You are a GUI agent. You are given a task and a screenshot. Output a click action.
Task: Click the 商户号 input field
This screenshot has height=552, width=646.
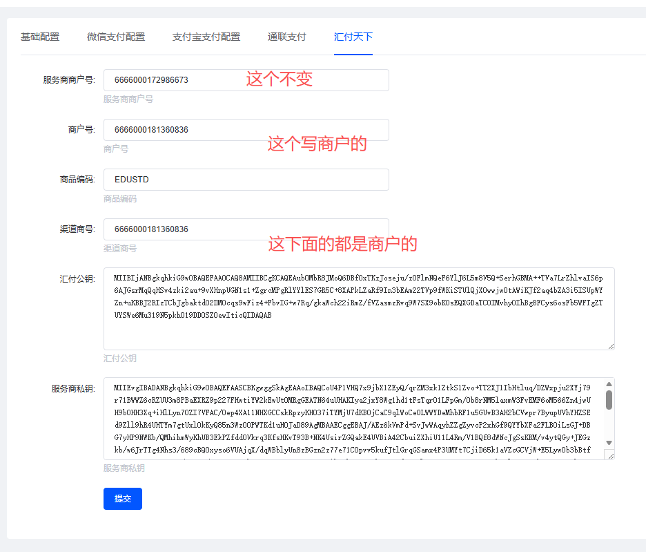246,130
